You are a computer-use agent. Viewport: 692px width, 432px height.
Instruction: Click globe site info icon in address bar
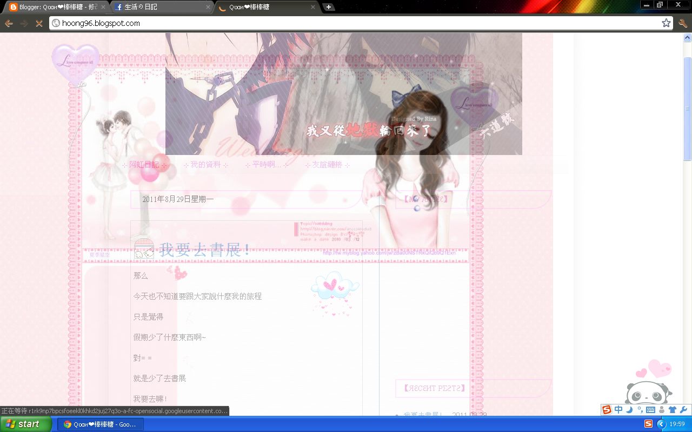tap(56, 23)
